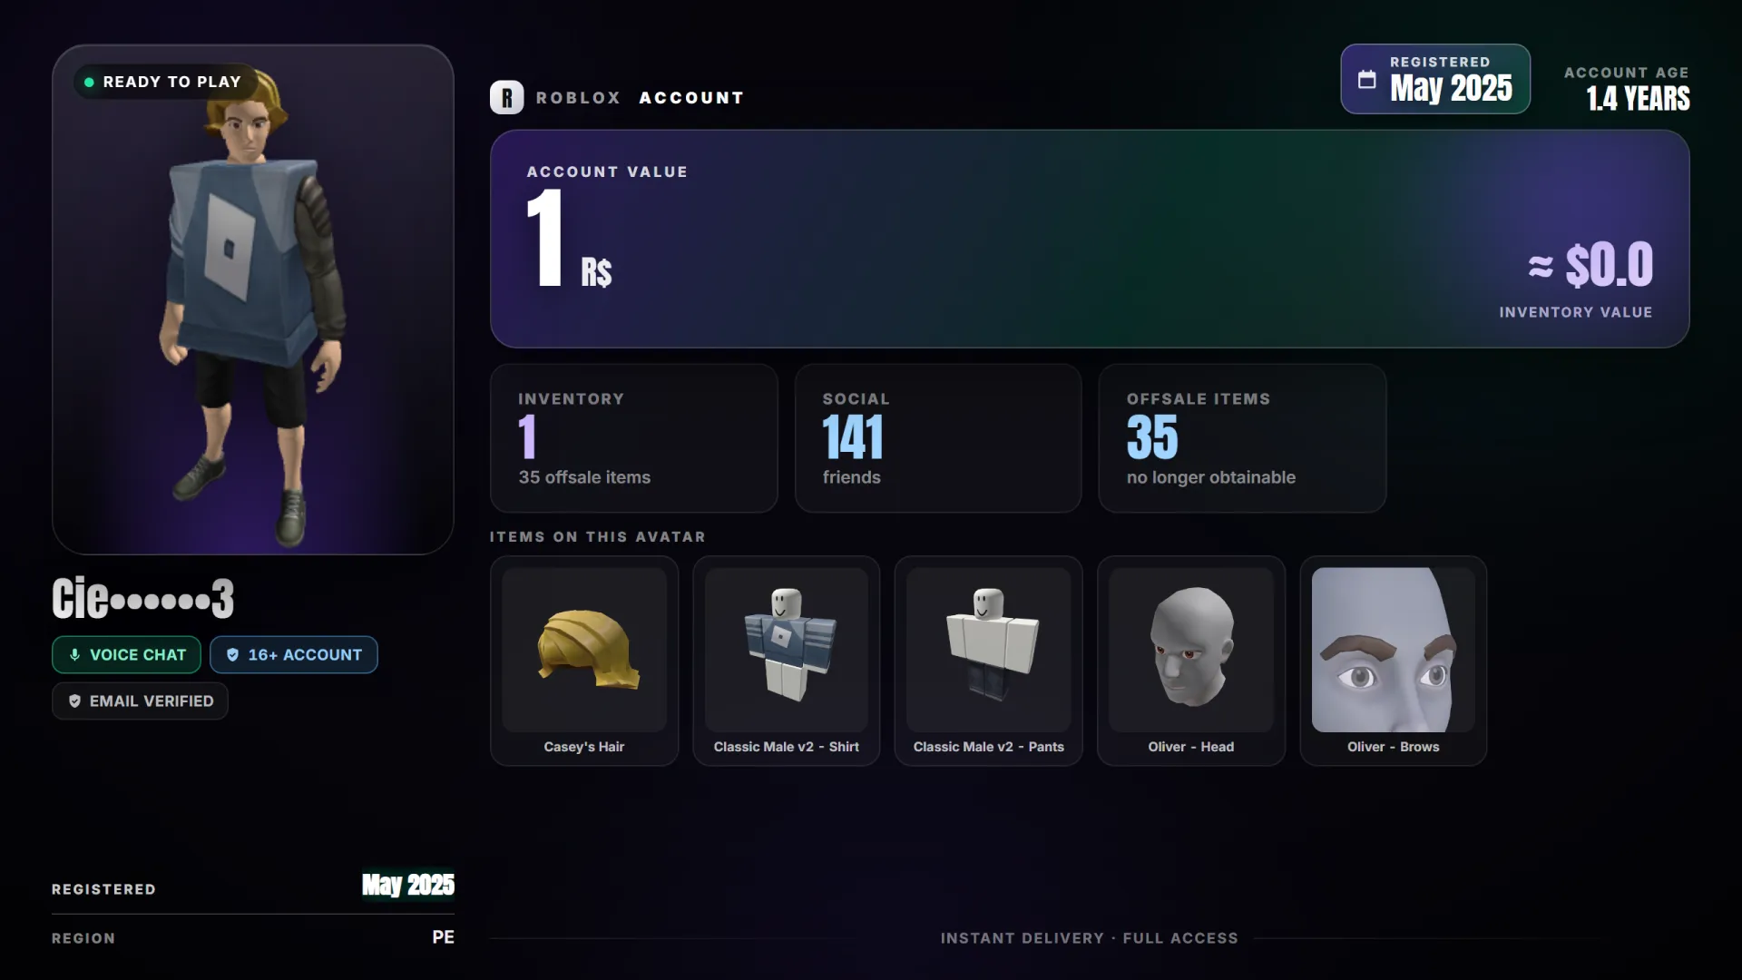This screenshot has width=1742, height=980.
Task: Open the Classic Male v2 - Pants thumbnail
Action: pyautogui.click(x=989, y=650)
